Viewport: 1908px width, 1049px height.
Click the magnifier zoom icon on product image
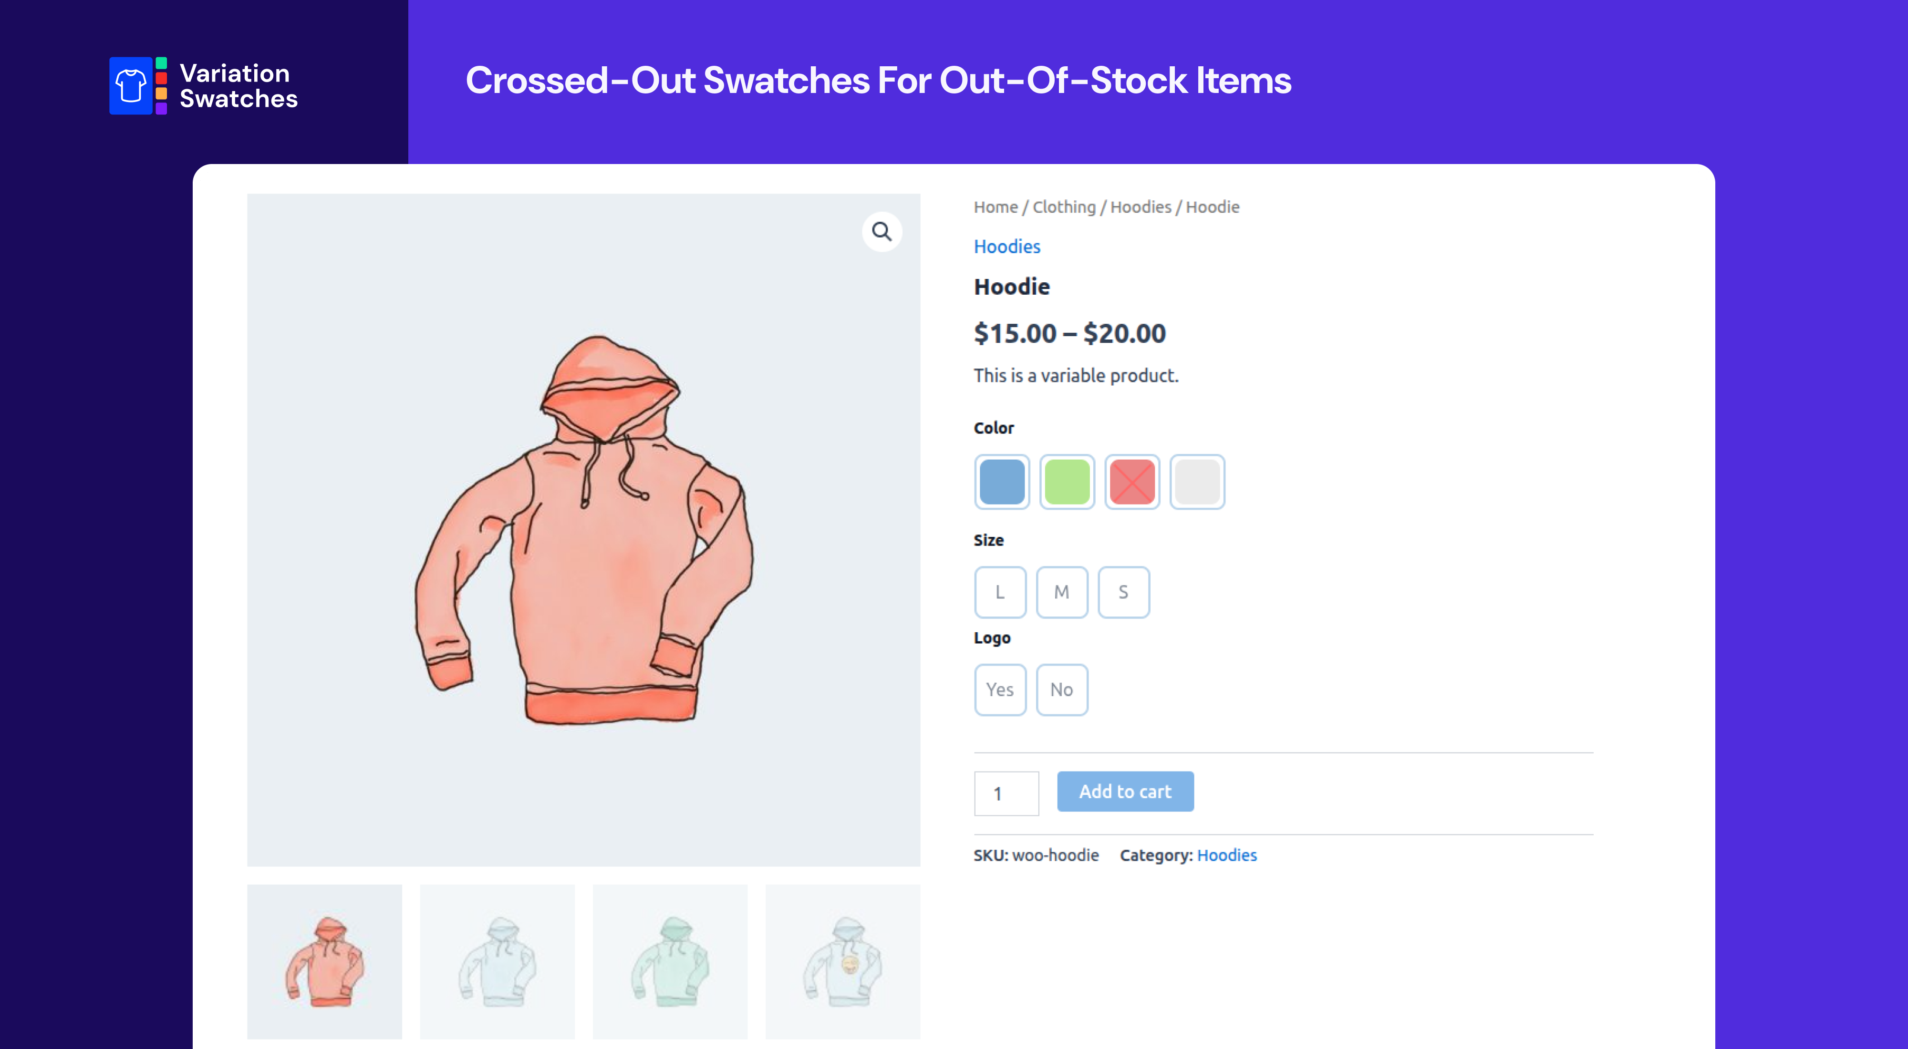pyautogui.click(x=881, y=232)
